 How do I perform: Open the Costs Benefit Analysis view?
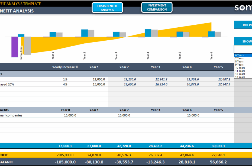pyautogui.click(x=107, y=8)
